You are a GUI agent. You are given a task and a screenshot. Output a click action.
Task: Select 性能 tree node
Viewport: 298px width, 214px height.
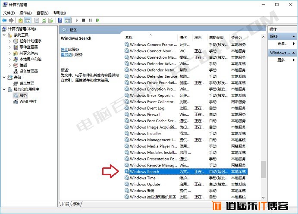point(23,65)
